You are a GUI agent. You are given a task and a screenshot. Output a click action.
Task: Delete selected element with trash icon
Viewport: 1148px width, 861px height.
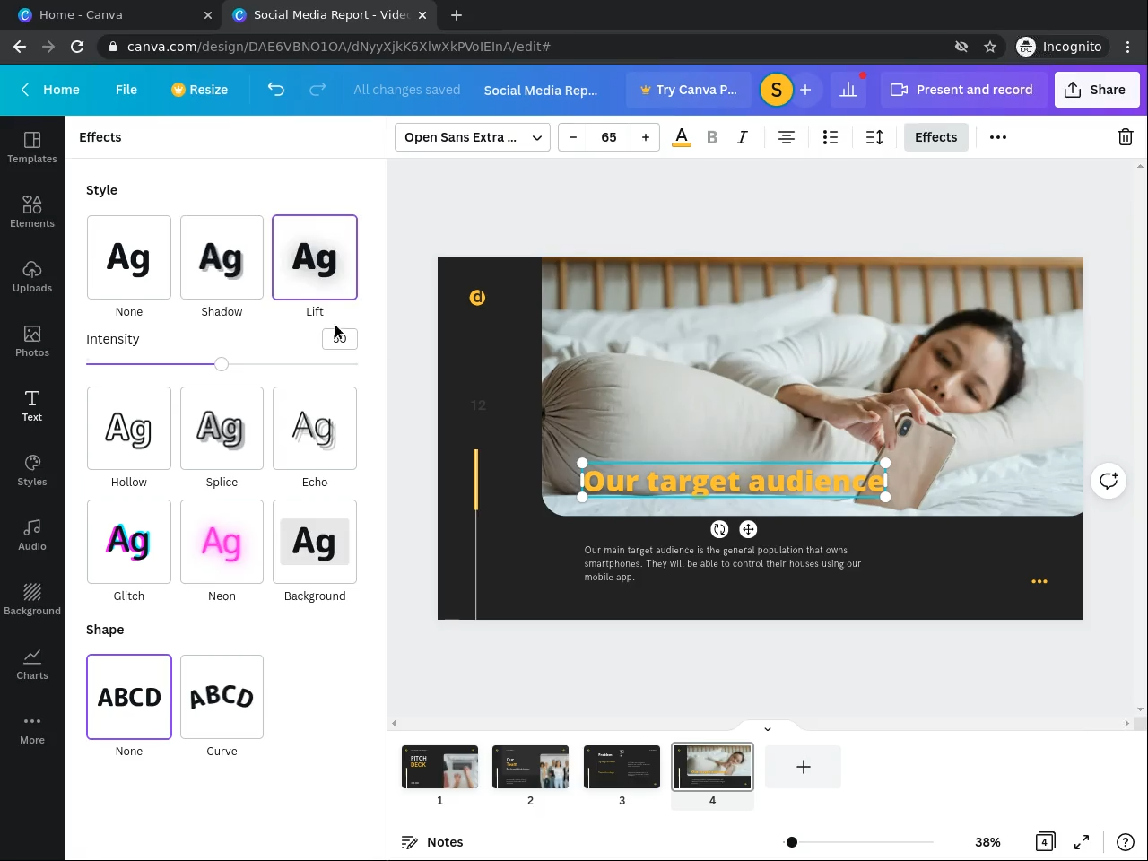pyautogui.click(x=1125, y=137)
